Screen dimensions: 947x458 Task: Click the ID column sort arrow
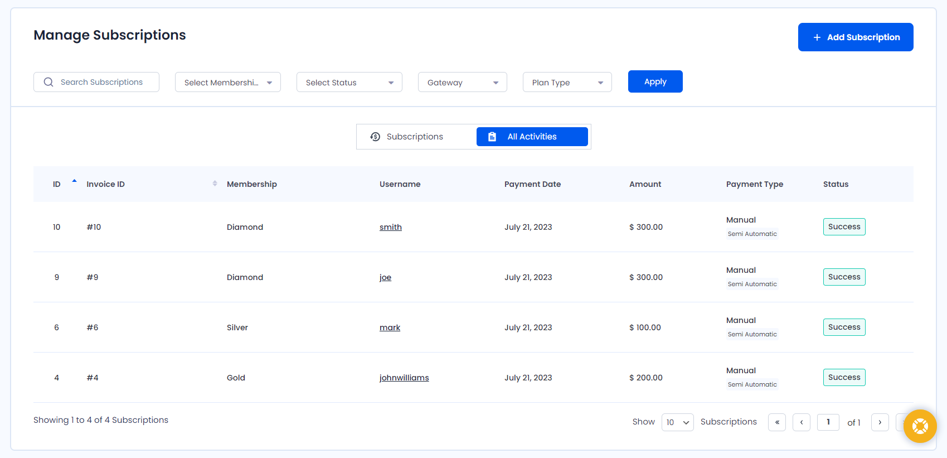tap(74, 181)
